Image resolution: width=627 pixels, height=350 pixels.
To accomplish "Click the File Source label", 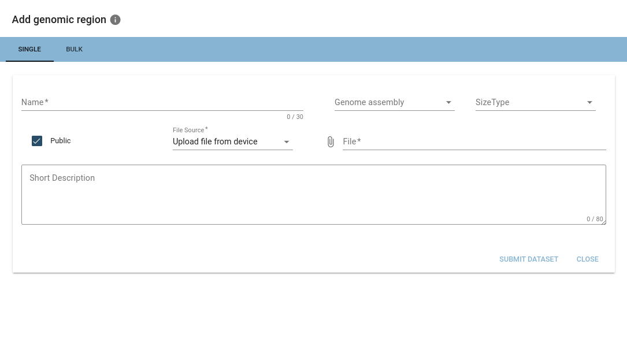I will tap(190, 131).
